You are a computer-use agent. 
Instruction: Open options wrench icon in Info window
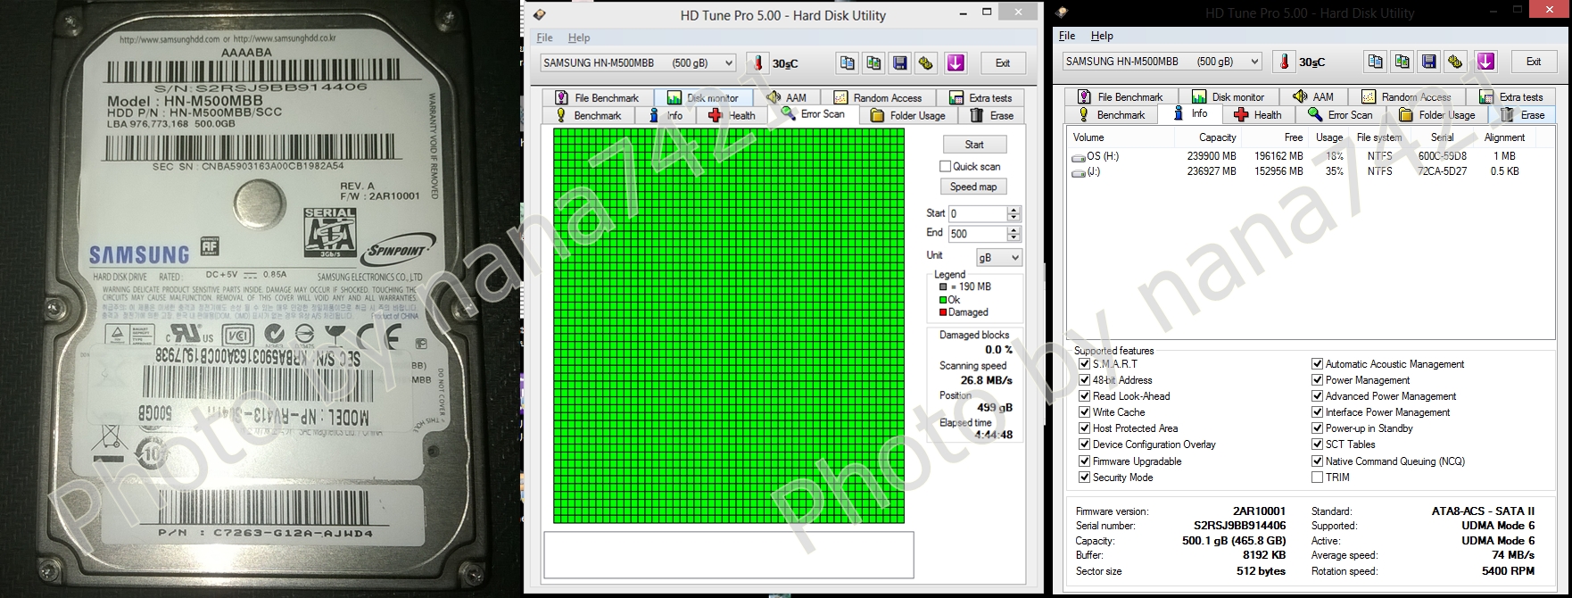click(1454, 62)
